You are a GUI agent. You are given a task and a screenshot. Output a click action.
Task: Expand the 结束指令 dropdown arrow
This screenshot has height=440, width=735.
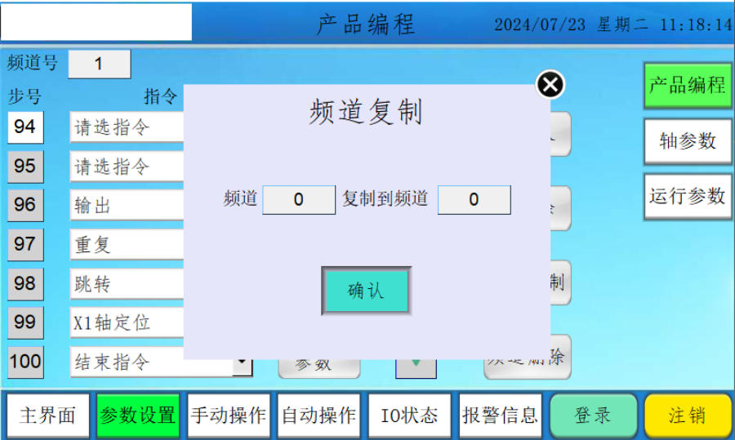(242, 362)
